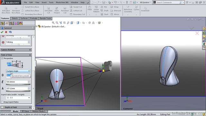Switch to the Surfaces tab

24,18
